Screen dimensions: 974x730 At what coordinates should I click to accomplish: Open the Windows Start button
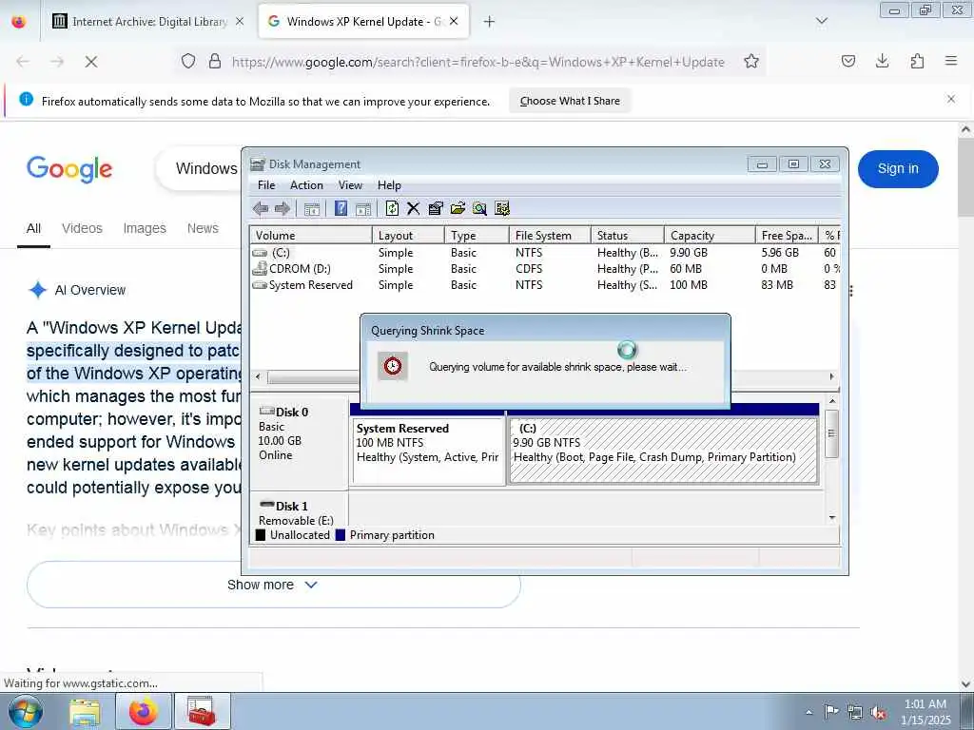(25, 711)
